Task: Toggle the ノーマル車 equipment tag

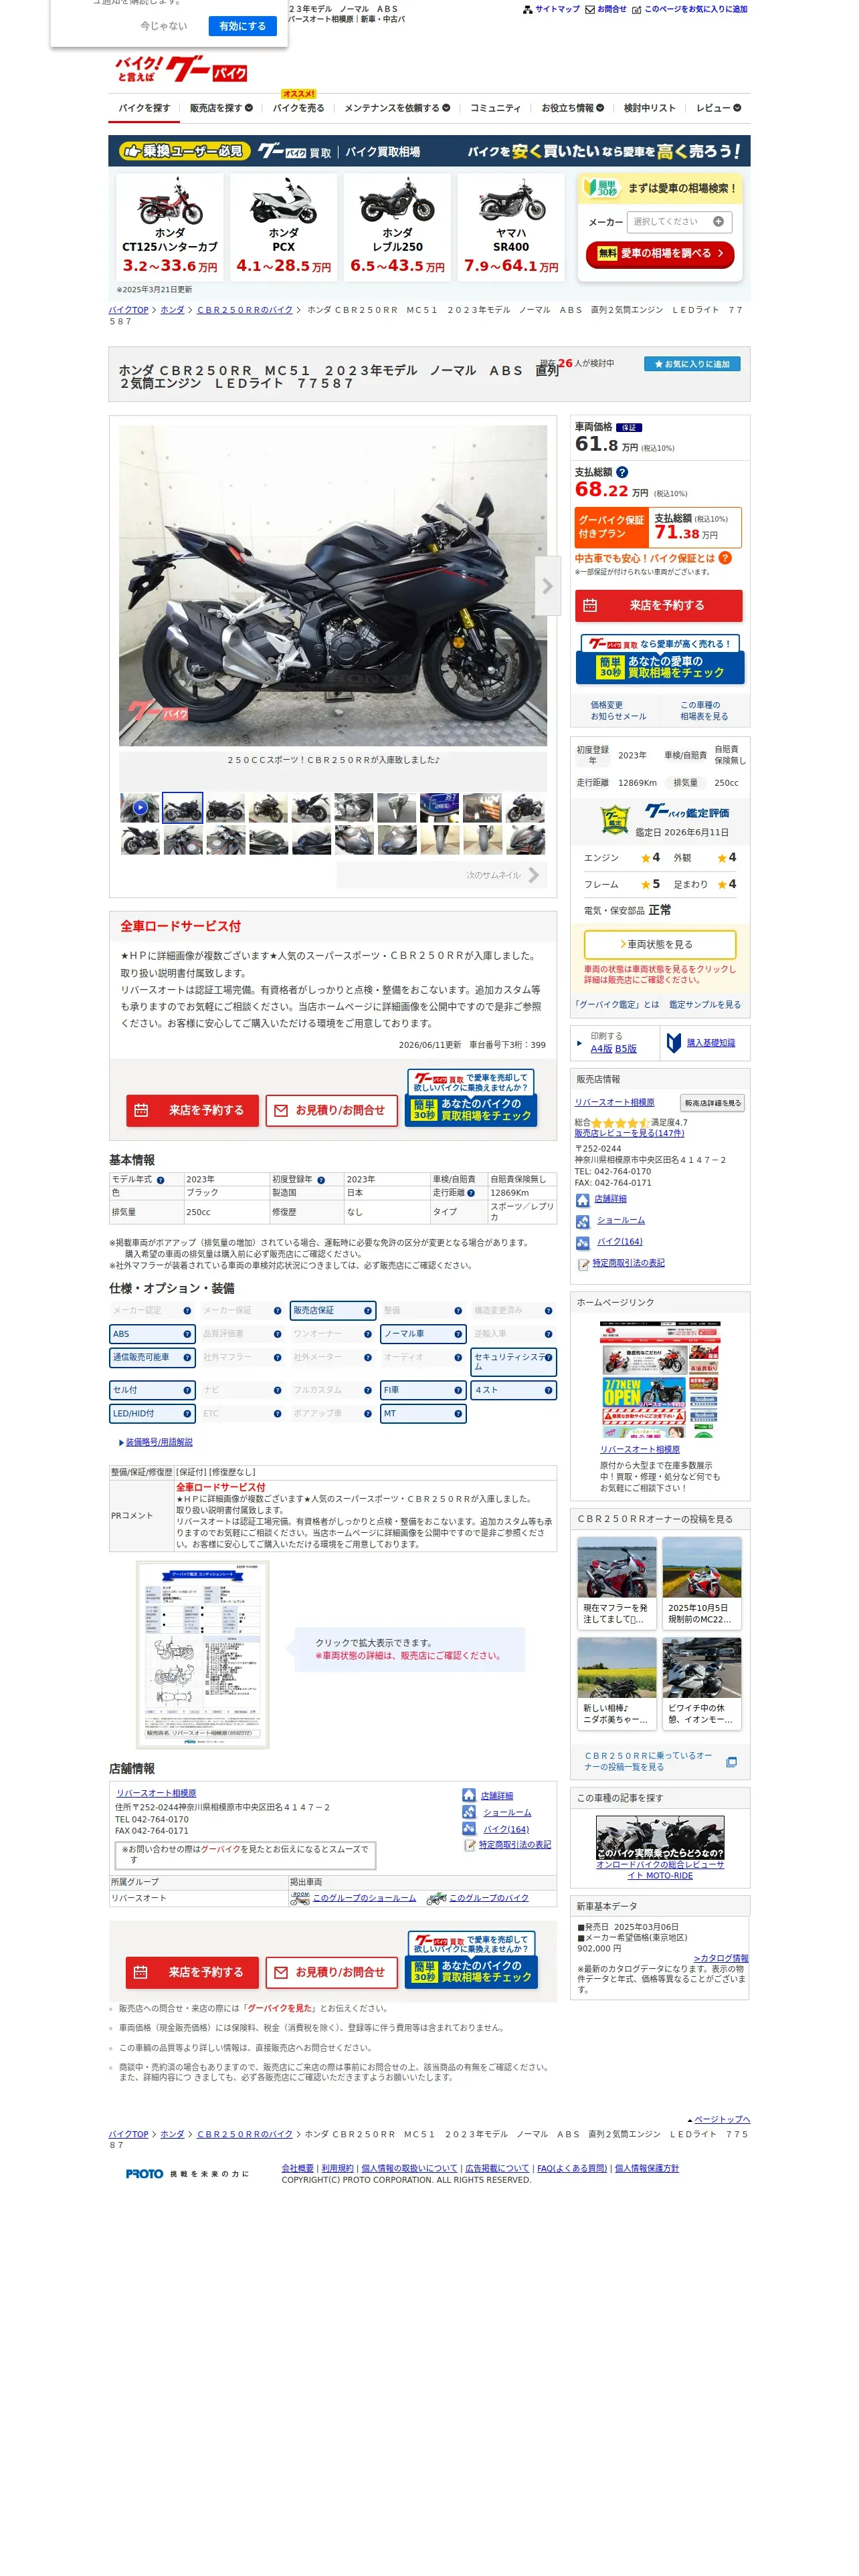Action: pyautogui.click(x=423, y=1334)
